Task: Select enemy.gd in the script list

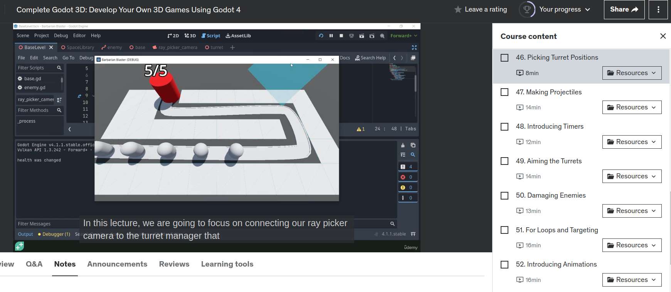Action: 35,87
